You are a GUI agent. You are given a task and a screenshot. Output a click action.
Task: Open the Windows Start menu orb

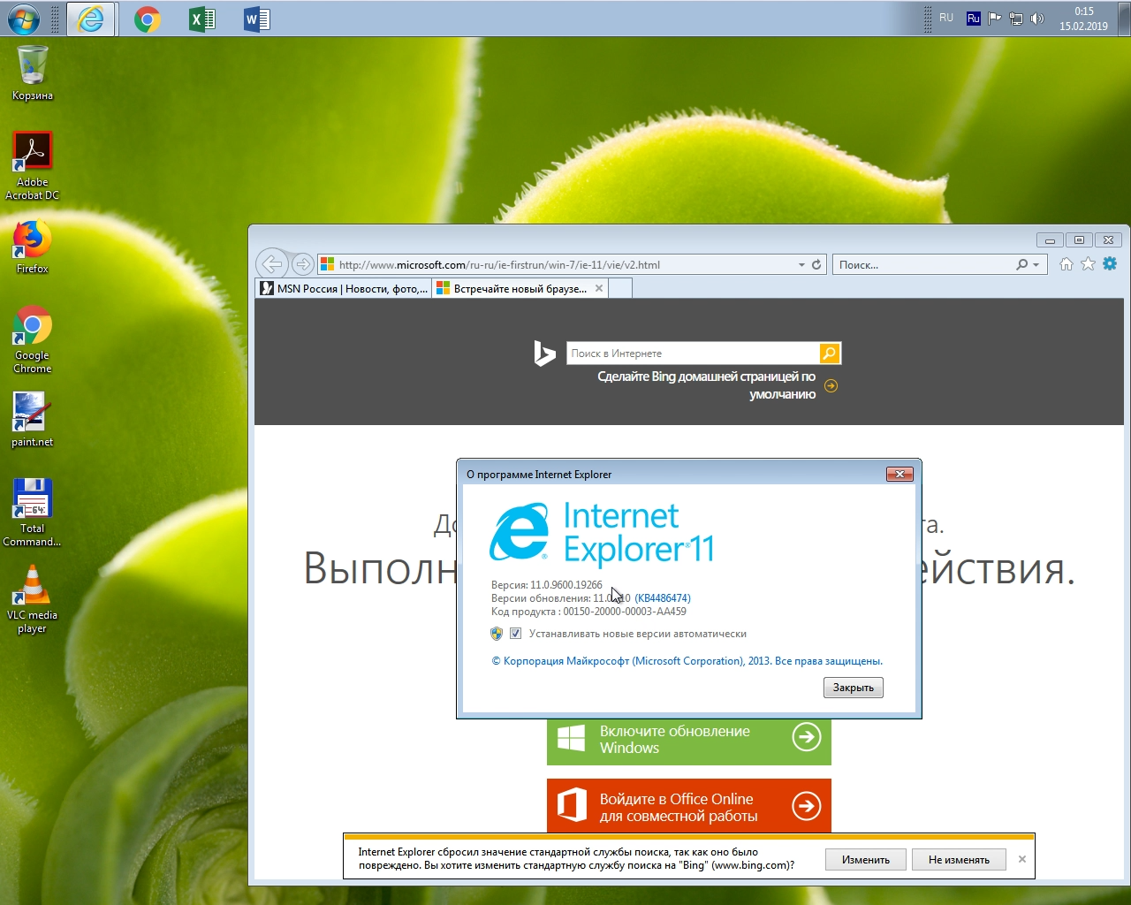[x=23, y=18]
